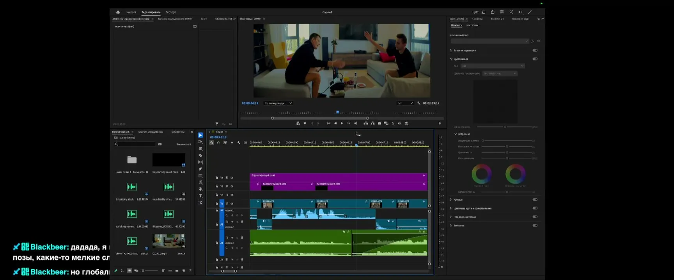This screenshot has height=280, width=674.
Task: Open timeline display settings wrench
Action: coord(239,143)
